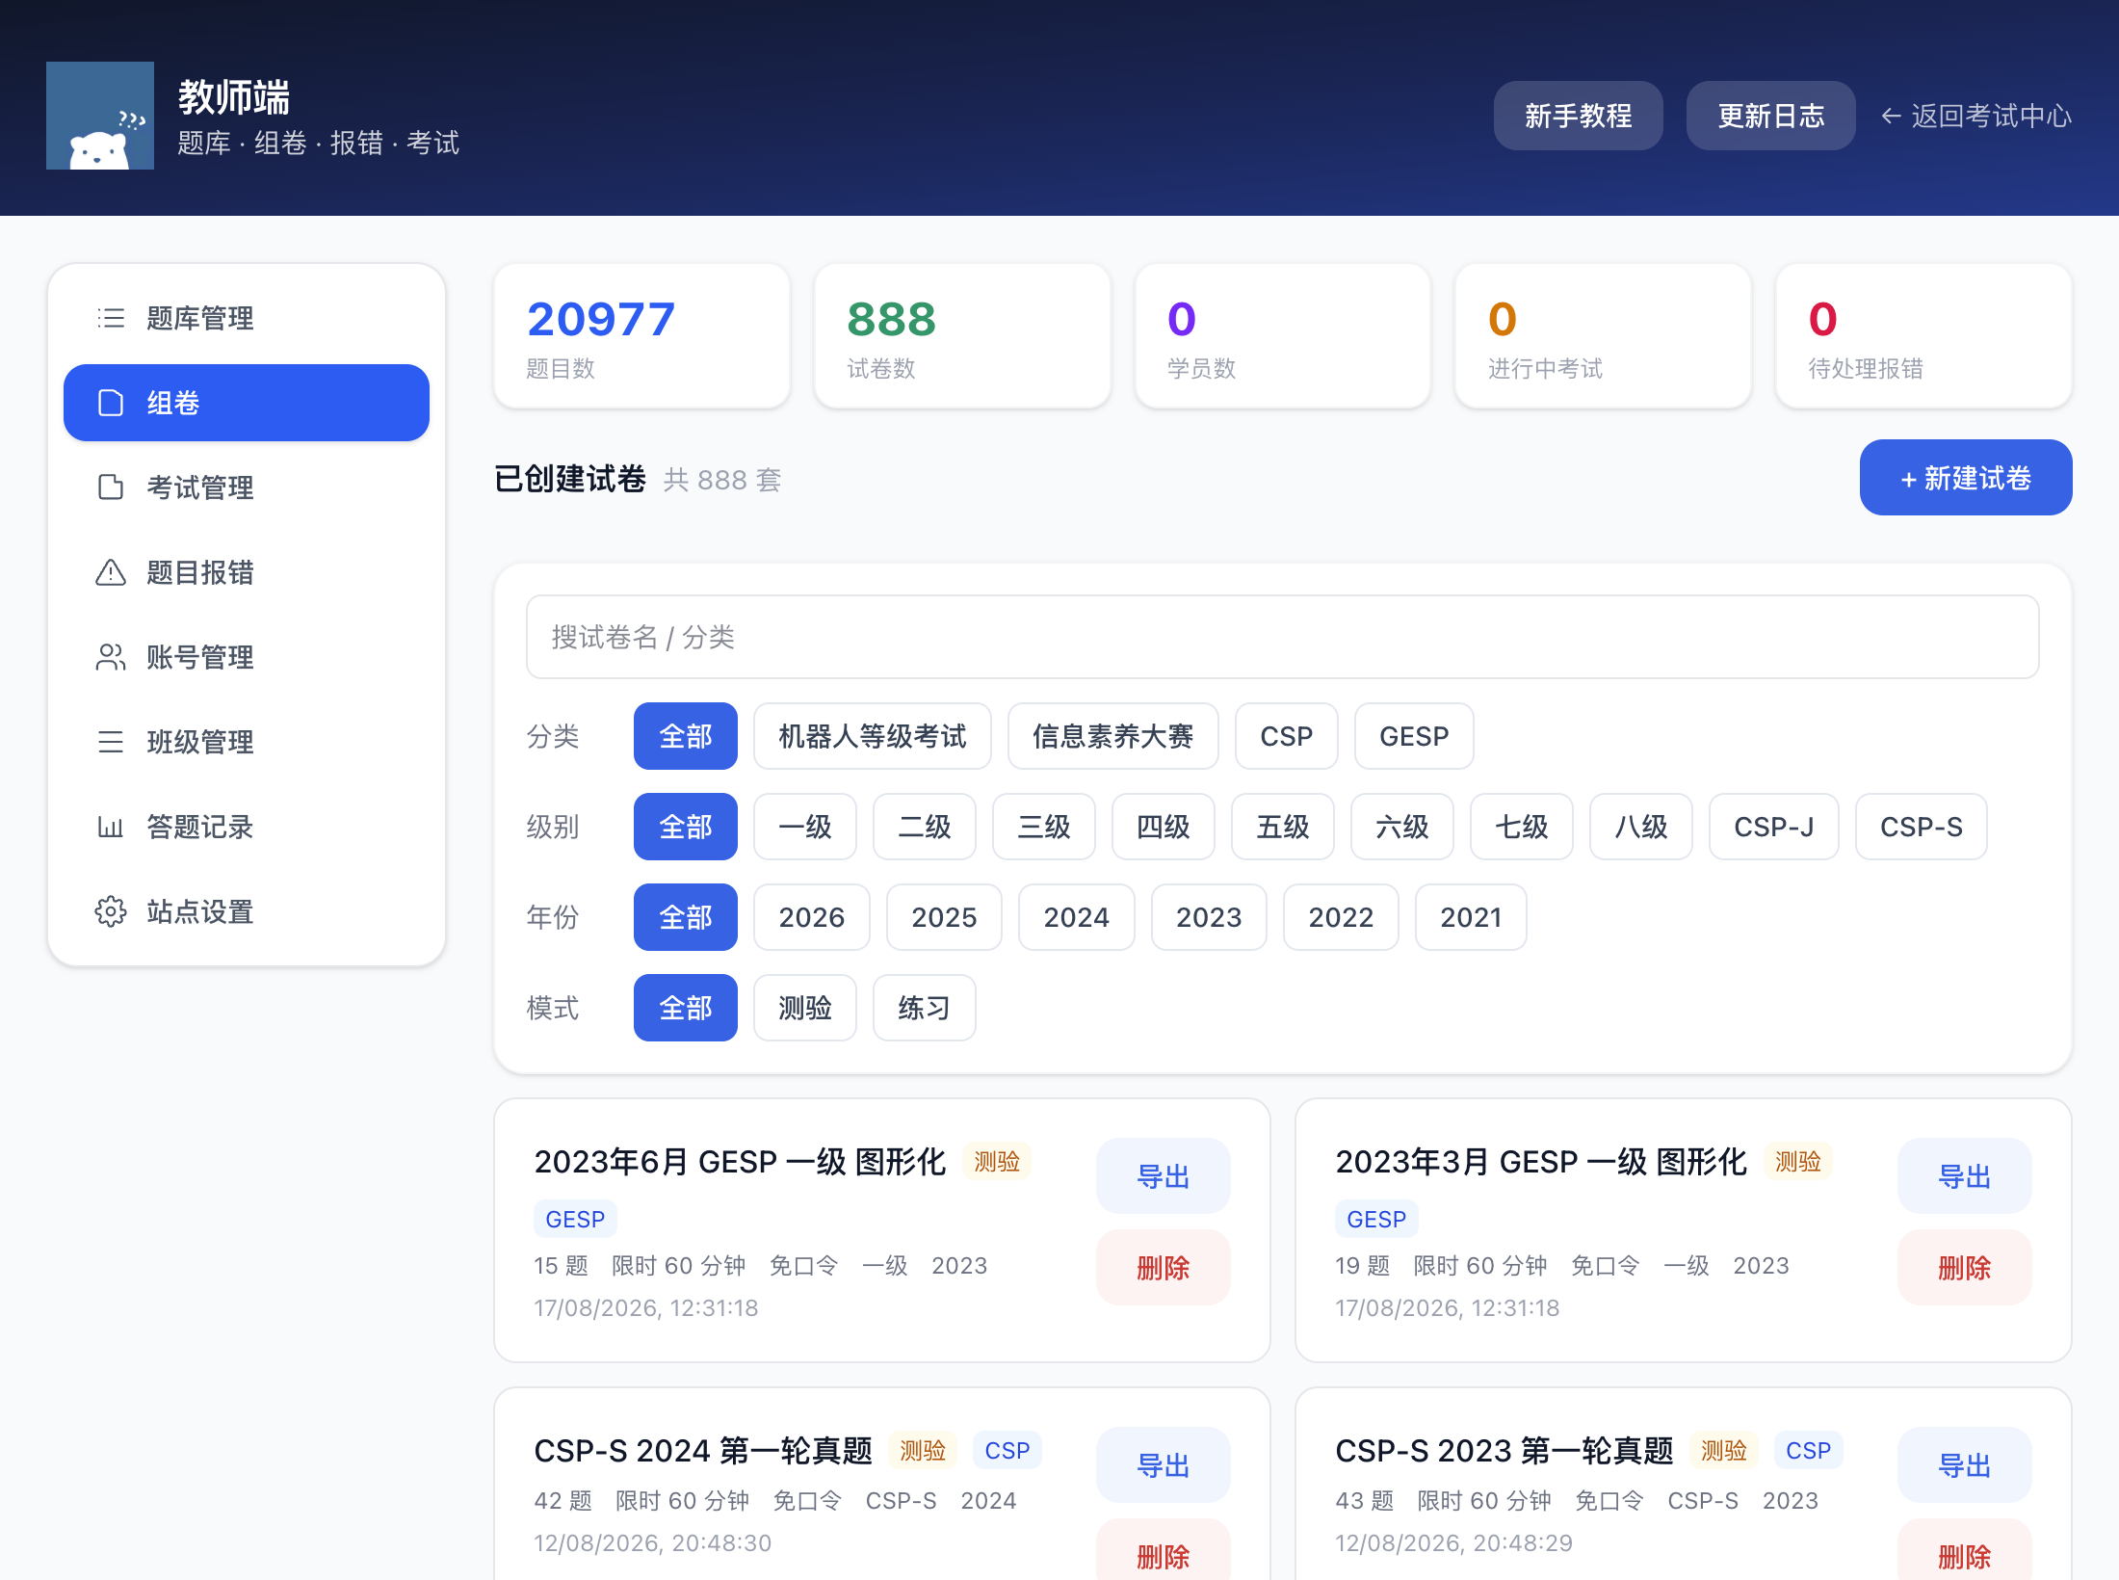This screenshot has height=1580, width=2119.
Task: Click the 试卷数 888 stat card
Action: pyautogui.click(x=962, y=336)
